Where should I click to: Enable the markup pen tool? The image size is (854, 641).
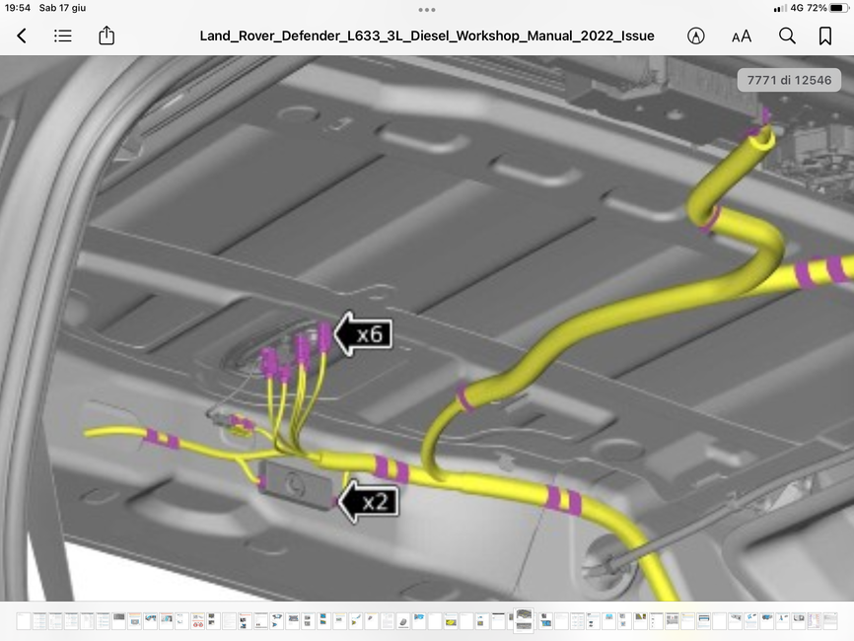(695, 36)
